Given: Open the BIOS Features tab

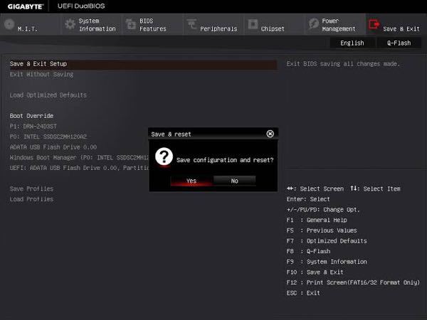Looking at the screenshot, I should click(x=152, y=24).
